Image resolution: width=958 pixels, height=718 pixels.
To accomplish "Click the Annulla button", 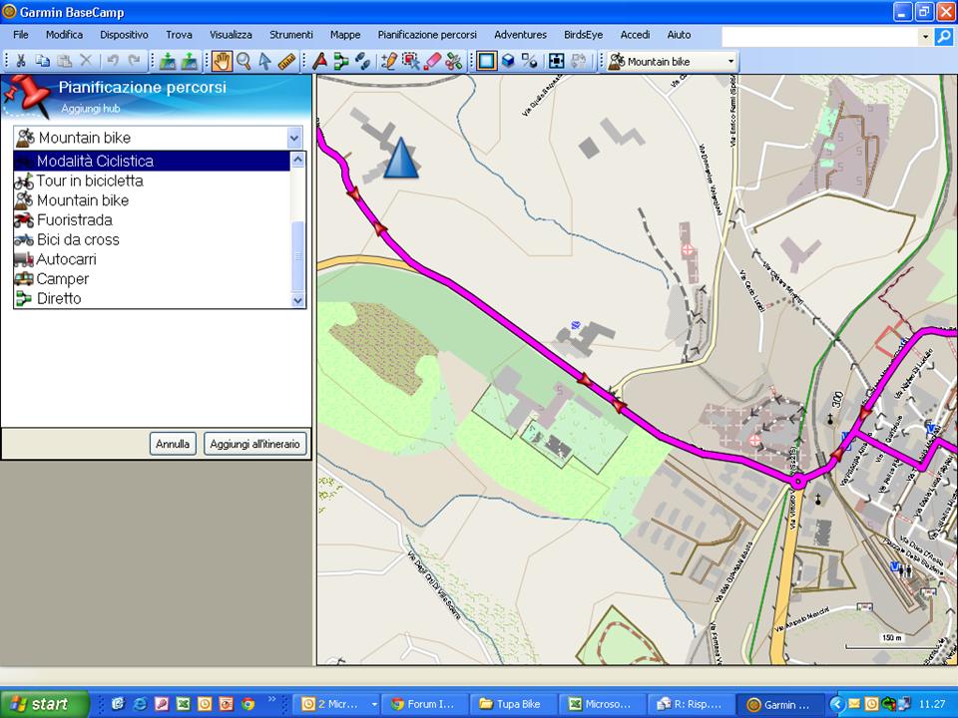I will pyautogui.click(x=173, y=444).
